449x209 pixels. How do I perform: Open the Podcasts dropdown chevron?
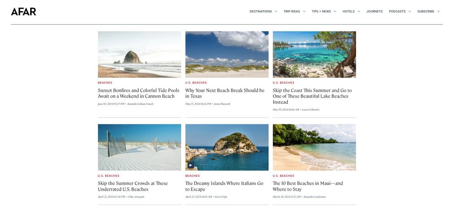(409, 12)
